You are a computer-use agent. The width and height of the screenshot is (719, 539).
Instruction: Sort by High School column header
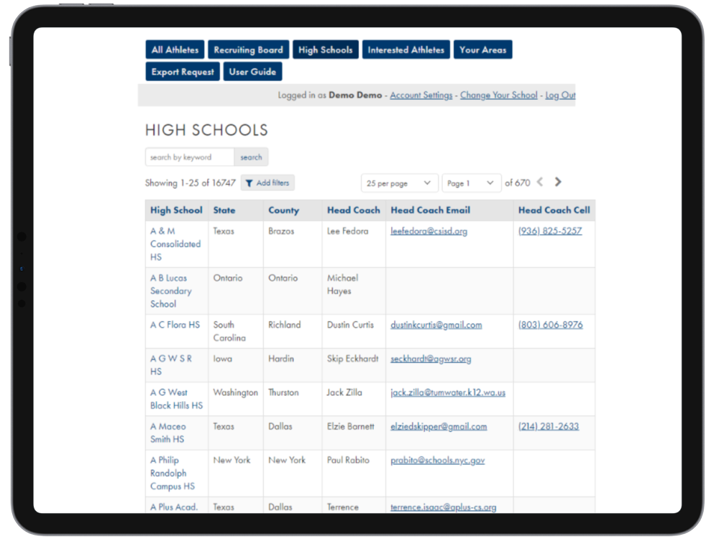click(x=176, y=211)
